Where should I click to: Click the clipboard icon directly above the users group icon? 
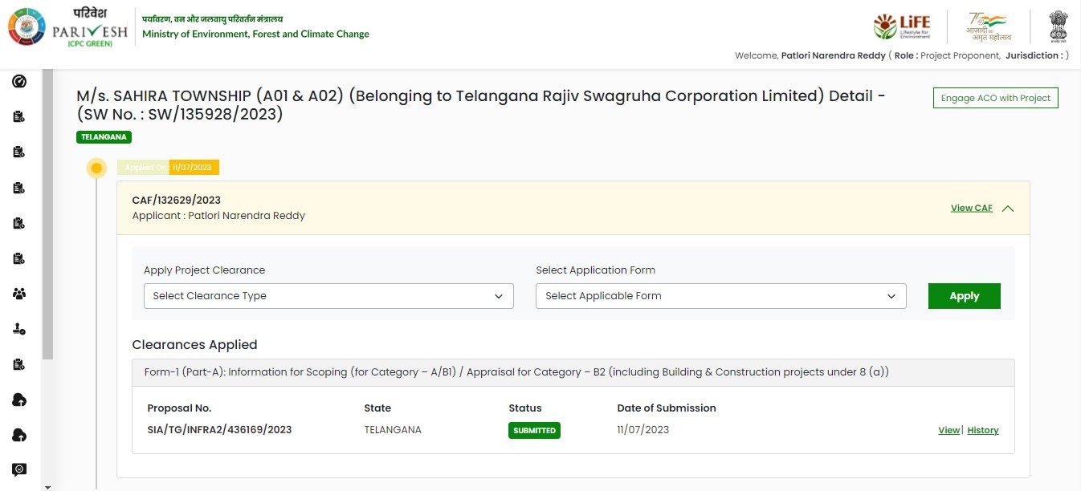(x=20, y=258)
